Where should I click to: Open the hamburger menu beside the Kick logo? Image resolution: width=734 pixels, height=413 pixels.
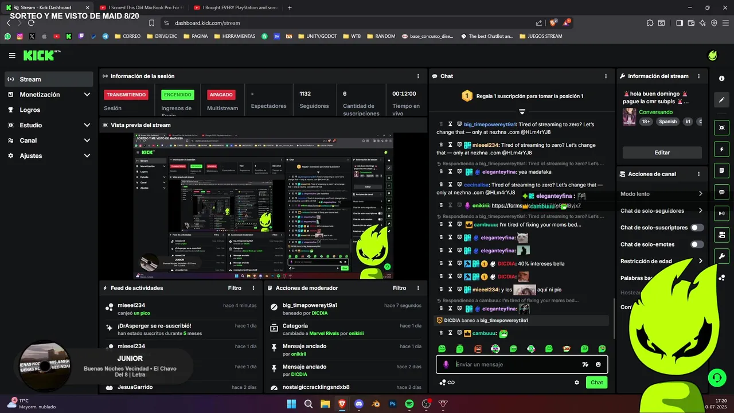[x=12, y=56]
